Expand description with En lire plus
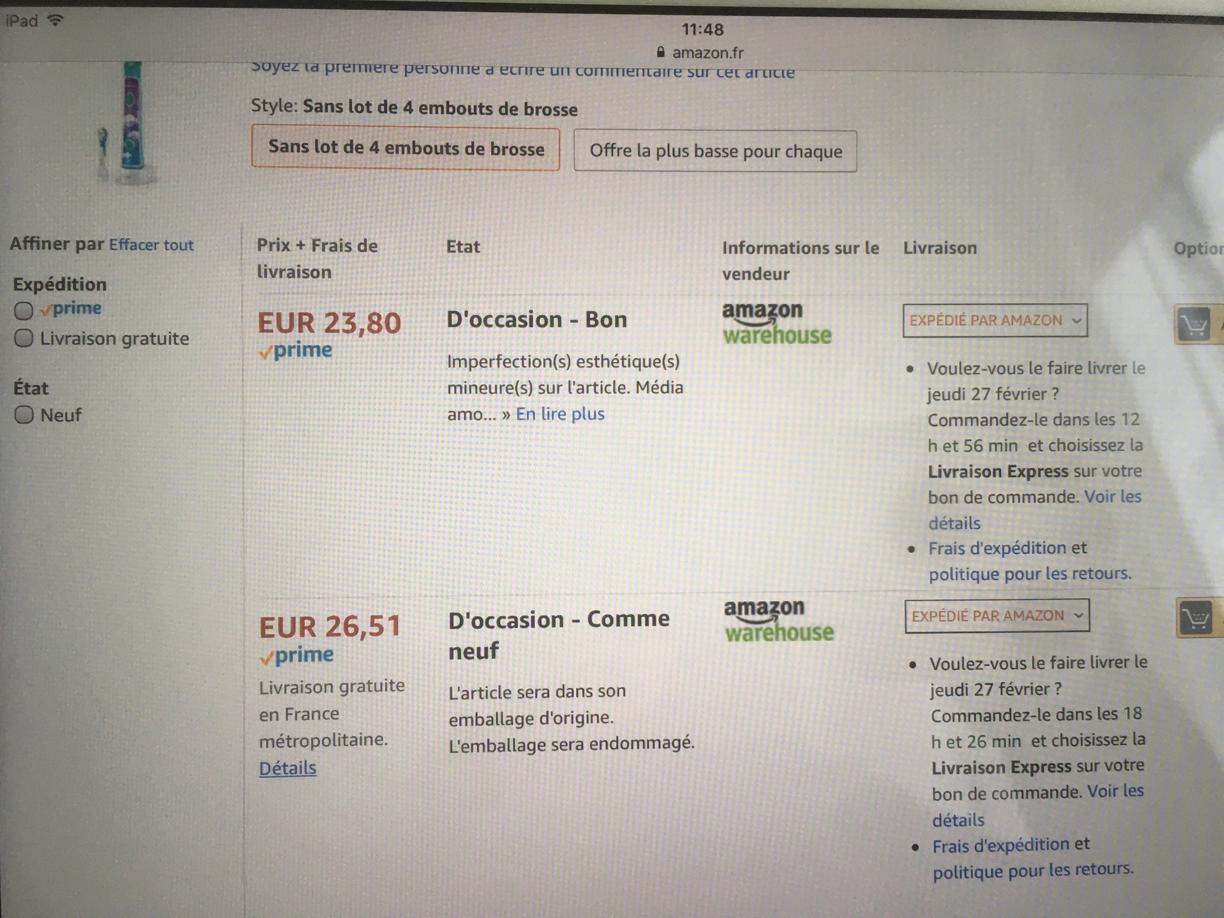Viewport: 1224px width, 918px height. [560, 414]
